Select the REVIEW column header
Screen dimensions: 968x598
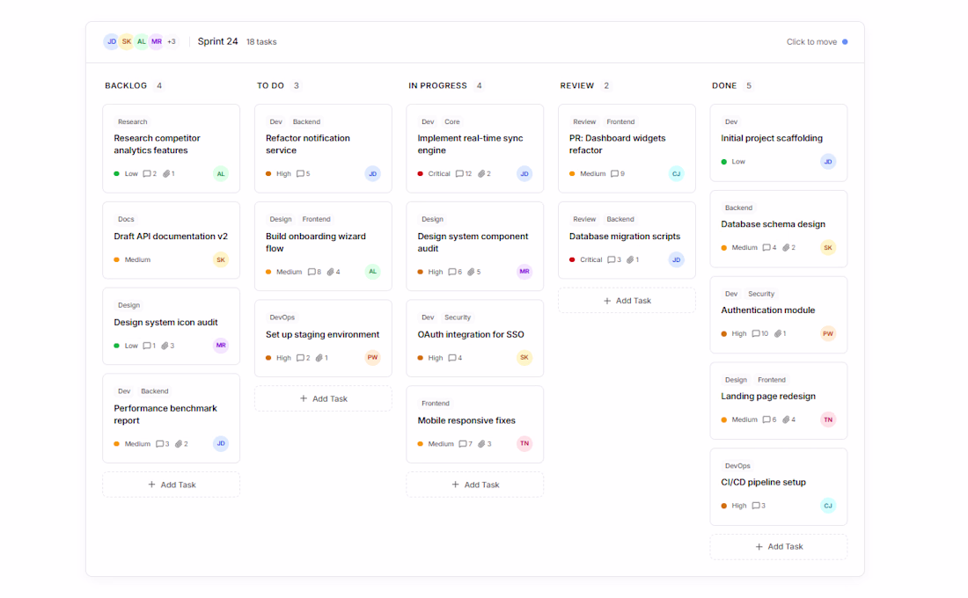[x=577, y=86]
